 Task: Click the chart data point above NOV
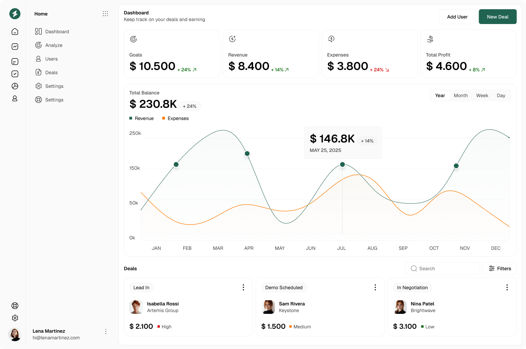[x=456, y=166]
